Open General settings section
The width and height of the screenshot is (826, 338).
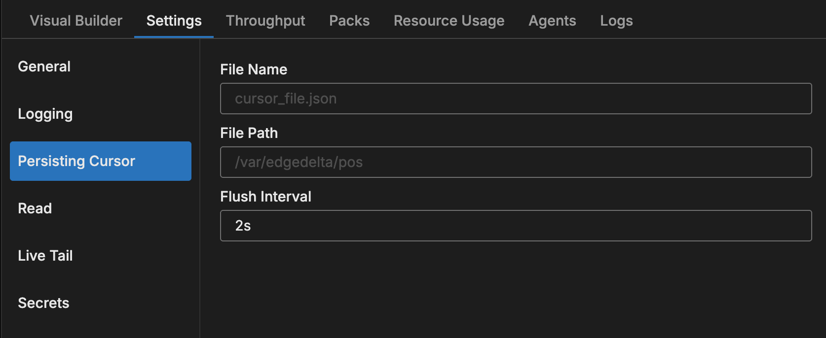(x=44, y=67)
